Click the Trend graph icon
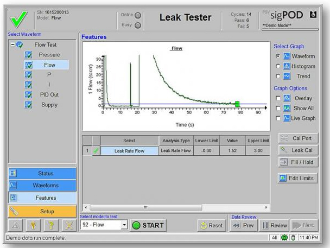 287,76
